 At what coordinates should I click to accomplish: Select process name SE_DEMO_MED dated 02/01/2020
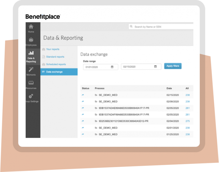tap(108, 128)
